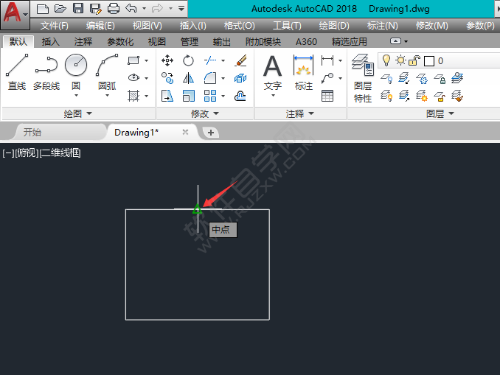500x375 pixels.
Task: Select the Stretch tool icon
Action: click(x=167, y=96)
